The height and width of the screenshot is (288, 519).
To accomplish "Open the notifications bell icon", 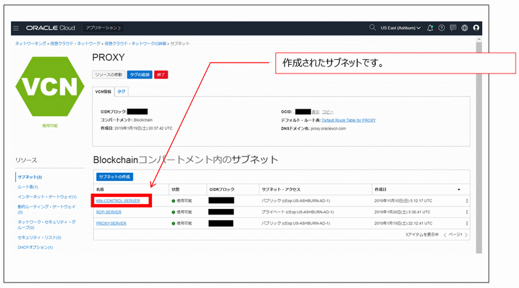I will point(430,28).
